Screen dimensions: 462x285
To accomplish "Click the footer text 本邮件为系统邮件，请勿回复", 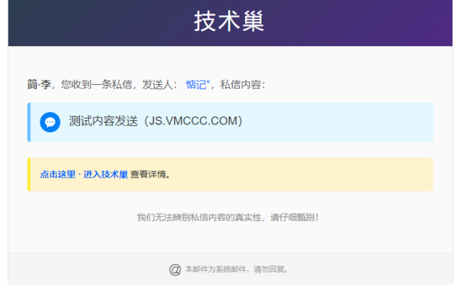I will [x=236, y=269].
